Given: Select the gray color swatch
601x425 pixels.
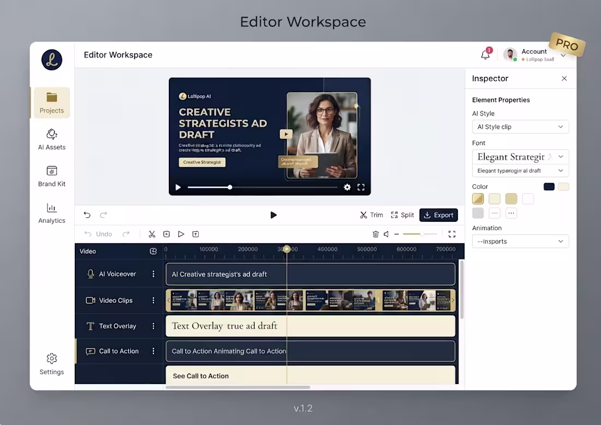Looking at the screenshot, I should pyautogui.click(x=478, y=213).
